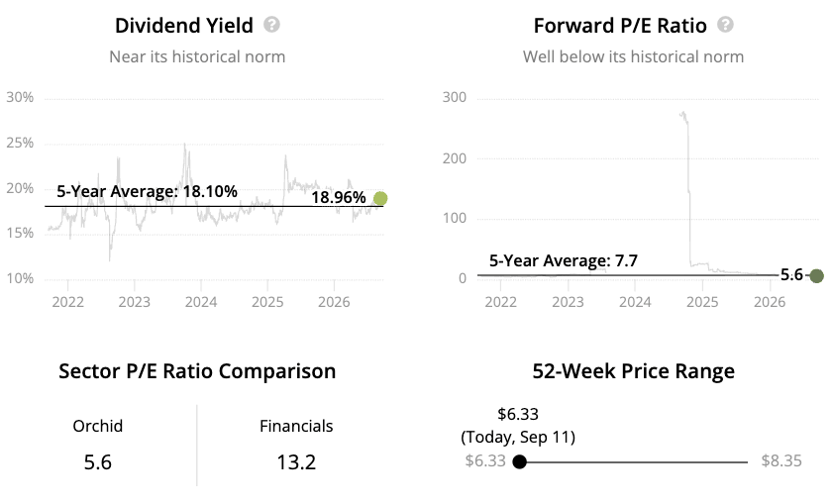
Task: Click the 5-Year Average 18.10% label
Action: 147,191
